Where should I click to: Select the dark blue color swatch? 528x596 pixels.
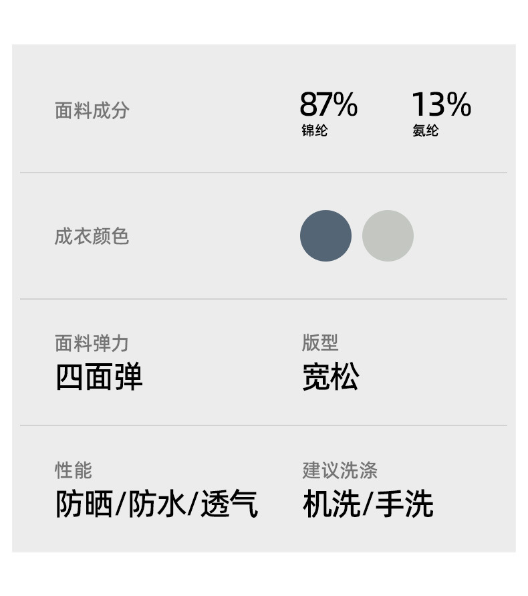(325, 235)
